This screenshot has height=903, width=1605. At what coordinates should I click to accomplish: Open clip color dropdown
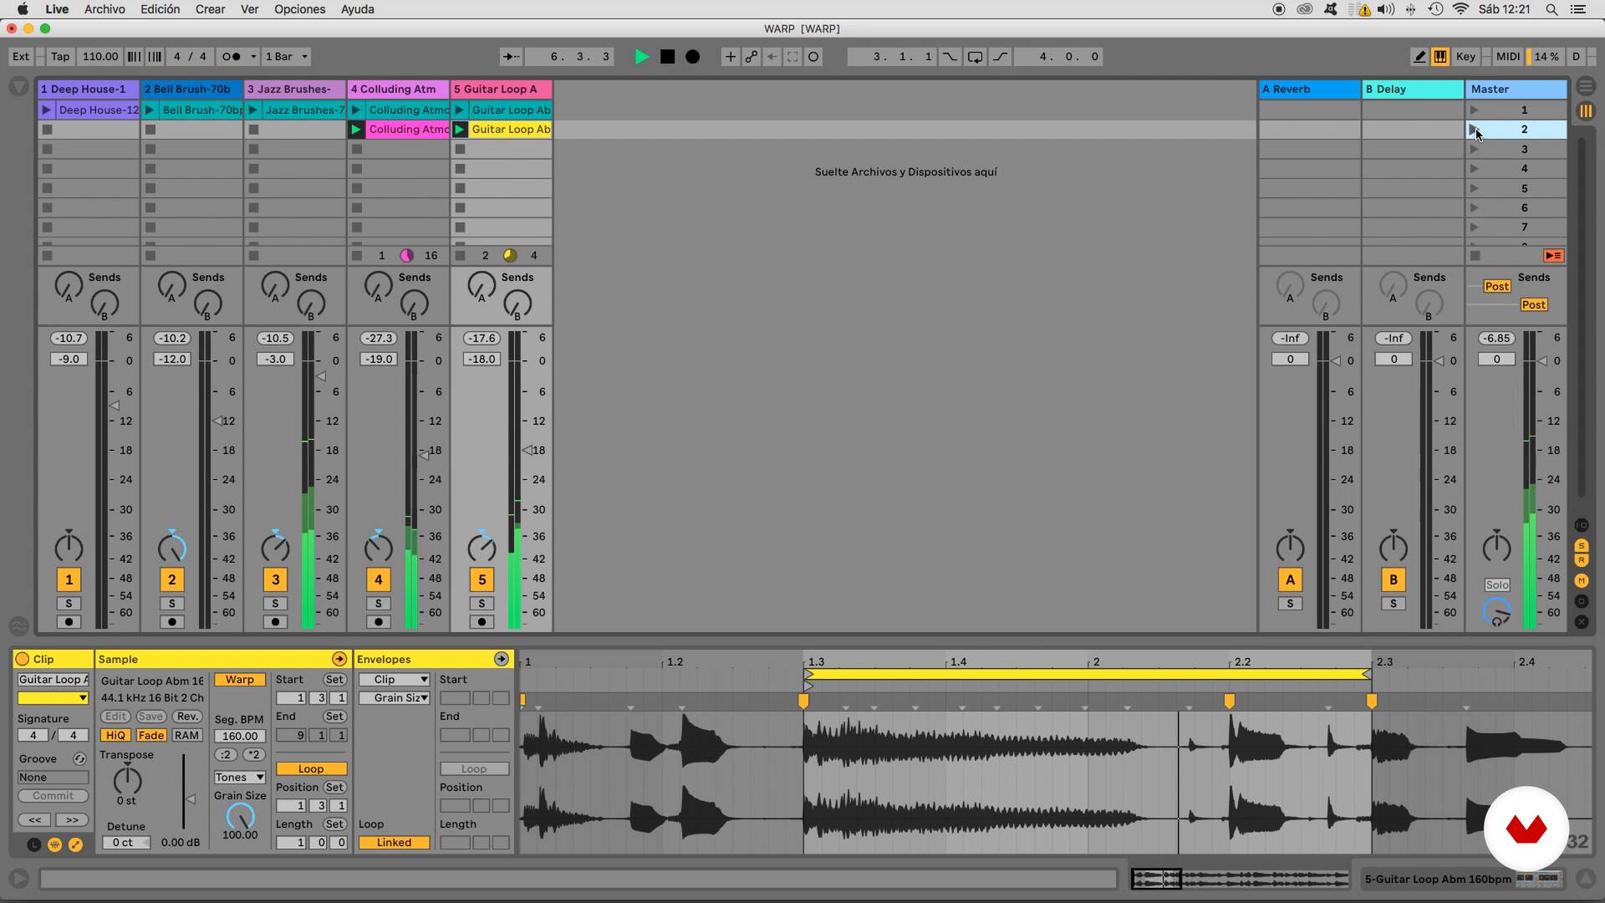coord(53,698)
